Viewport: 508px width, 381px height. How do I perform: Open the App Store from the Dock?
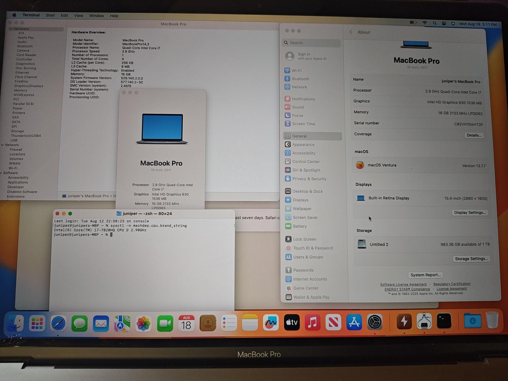tap(354, 322)
